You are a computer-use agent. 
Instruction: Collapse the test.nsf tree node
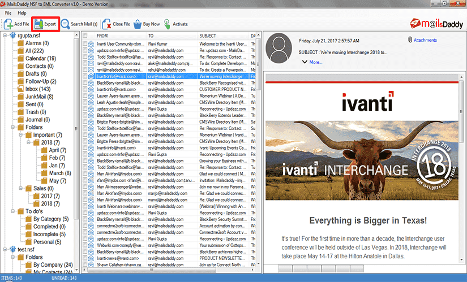(5, 249)
